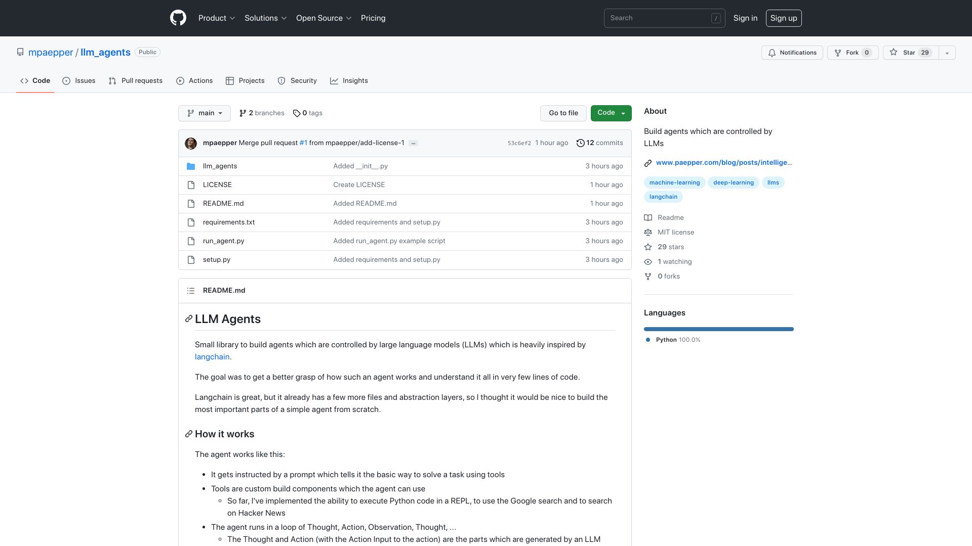The image size is (972, 546).
Task: Click the Star button
Action: pyautogui.click(x=911, y=53)
